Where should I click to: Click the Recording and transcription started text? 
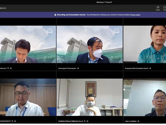(x=72, y=15)
